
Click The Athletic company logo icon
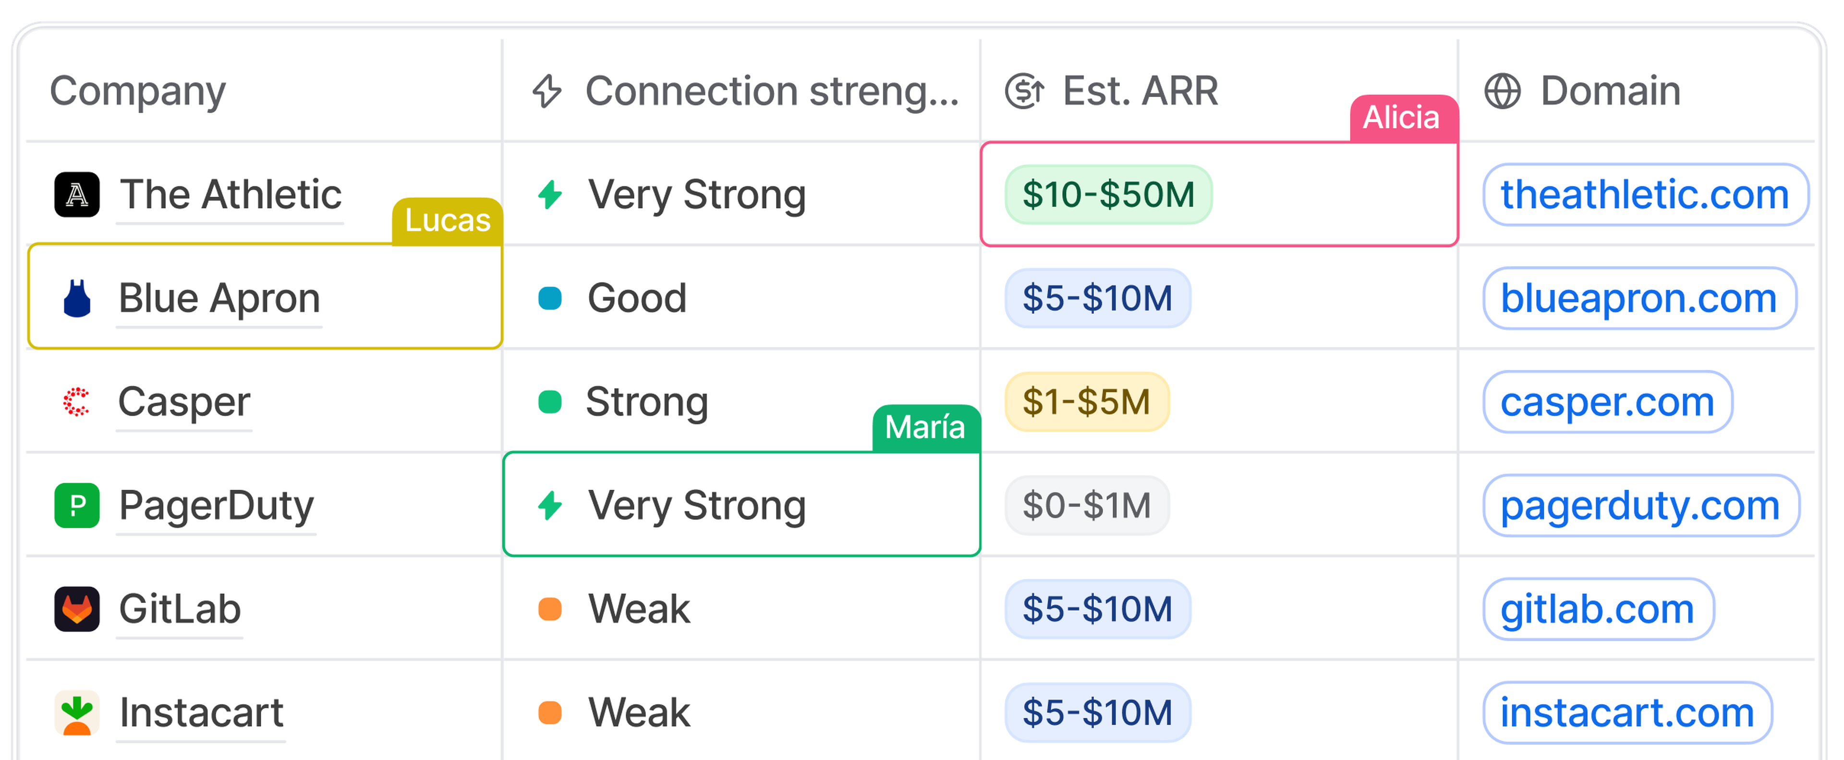[77, 194]
